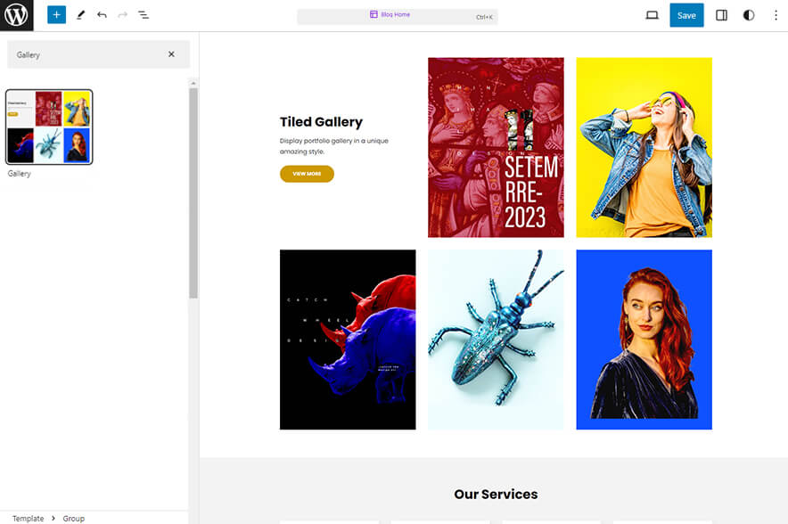Open the Blog Home command palette
Image resolution: width=788 pixels, height=524 pixels.
pyautogui.click(x=398, y=15)
